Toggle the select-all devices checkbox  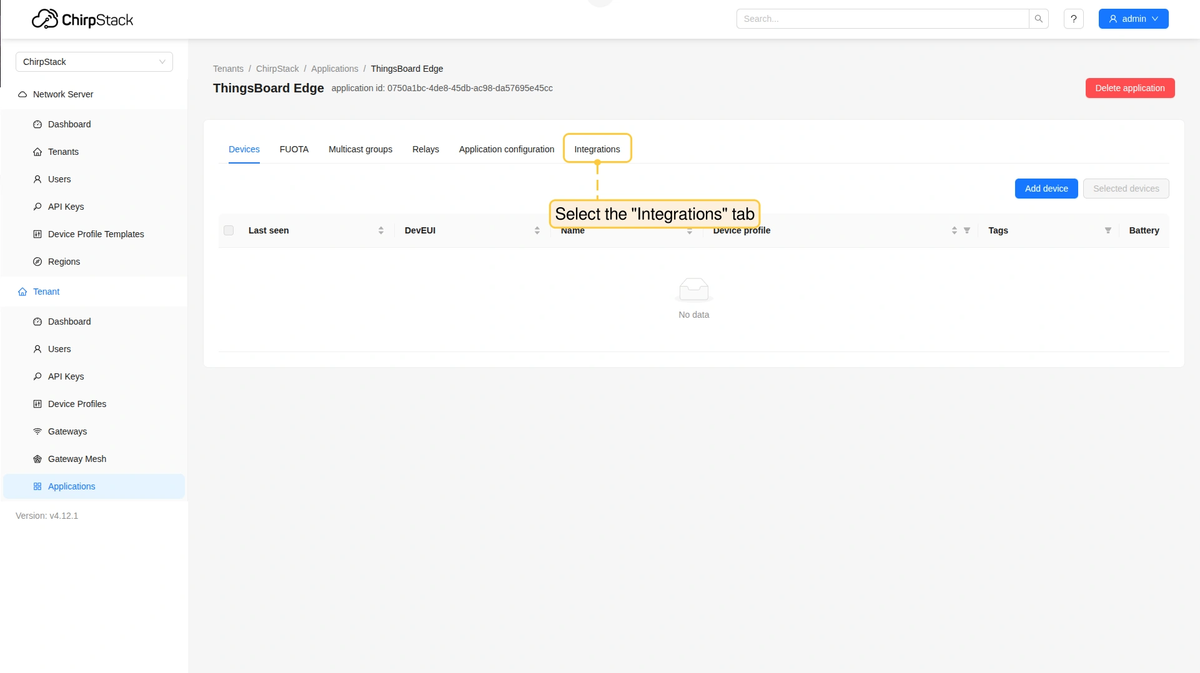(x=229, y=230)
